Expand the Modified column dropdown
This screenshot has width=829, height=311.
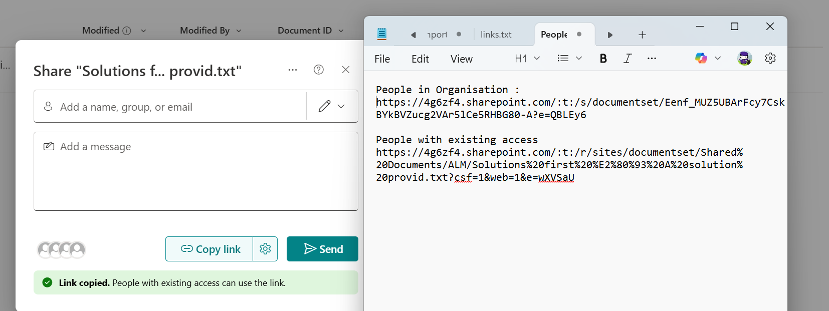(x=143, y=31)
